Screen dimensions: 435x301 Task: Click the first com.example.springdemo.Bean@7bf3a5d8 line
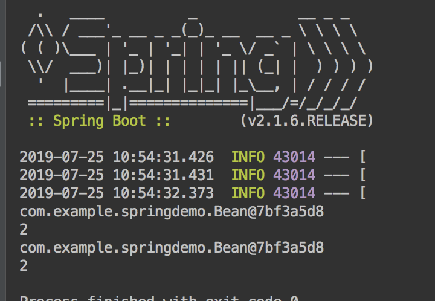point(172,212)
